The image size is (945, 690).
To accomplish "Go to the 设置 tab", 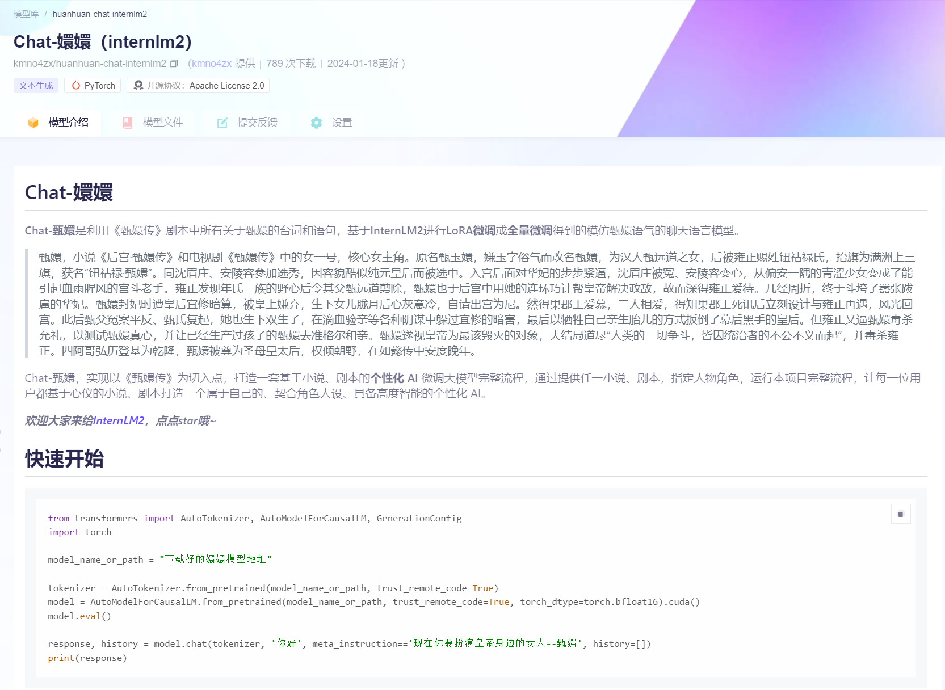I will [331, 123].
